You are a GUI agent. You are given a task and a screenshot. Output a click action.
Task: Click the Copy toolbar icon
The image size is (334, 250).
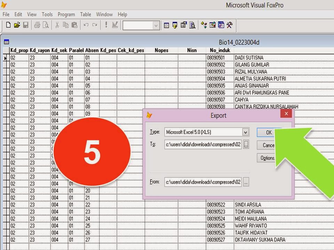66,25
